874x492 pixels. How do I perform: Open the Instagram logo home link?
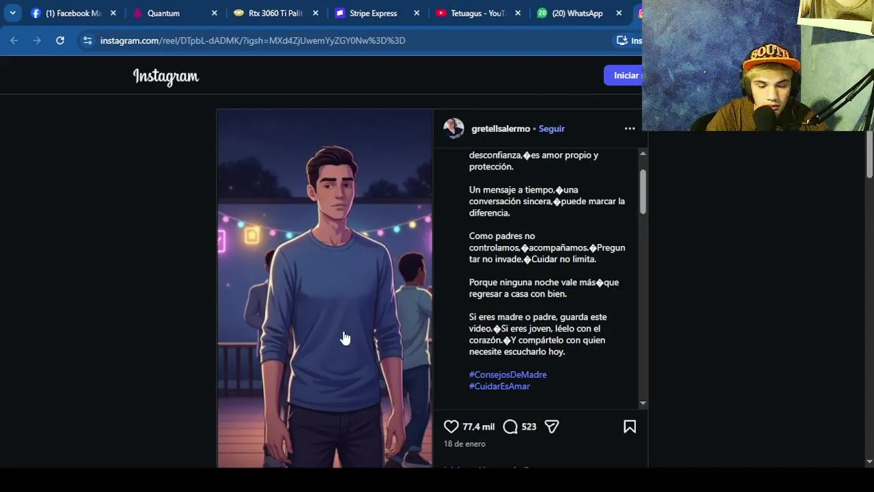tap(166, 77)
